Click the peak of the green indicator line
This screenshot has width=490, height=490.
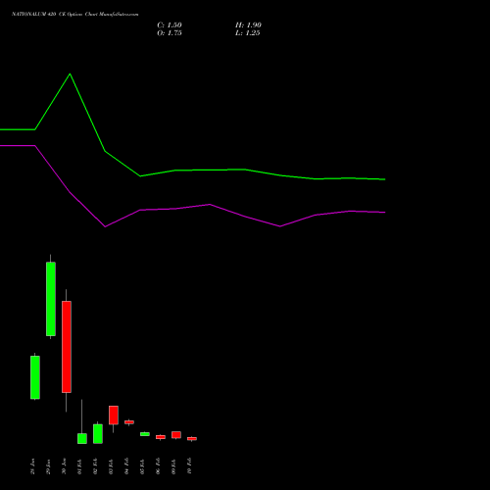click(x=70, y=74)
